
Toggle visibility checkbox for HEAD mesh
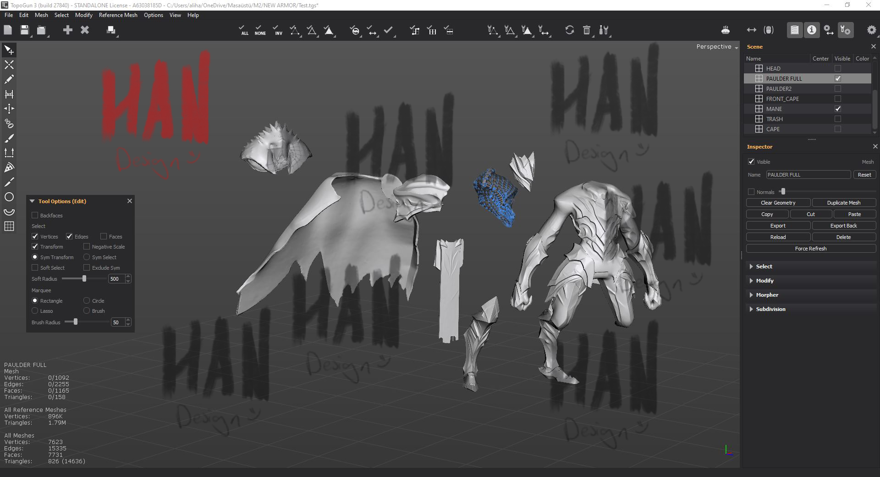[838, 68]
